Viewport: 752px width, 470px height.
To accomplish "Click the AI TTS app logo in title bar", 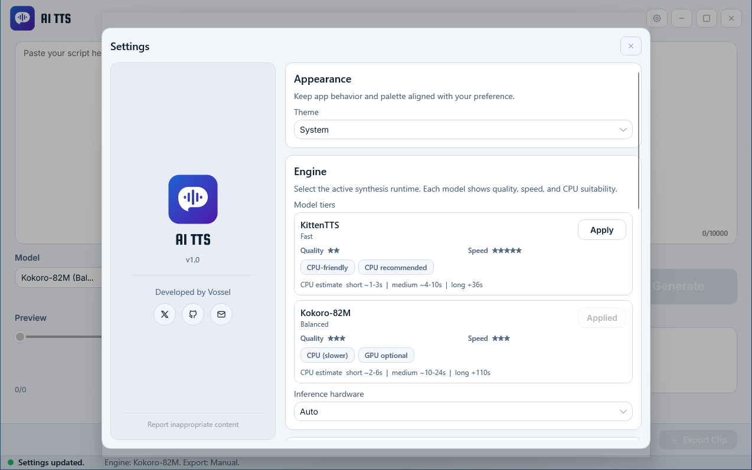I will pyautogui.click(x=22, y=18).
